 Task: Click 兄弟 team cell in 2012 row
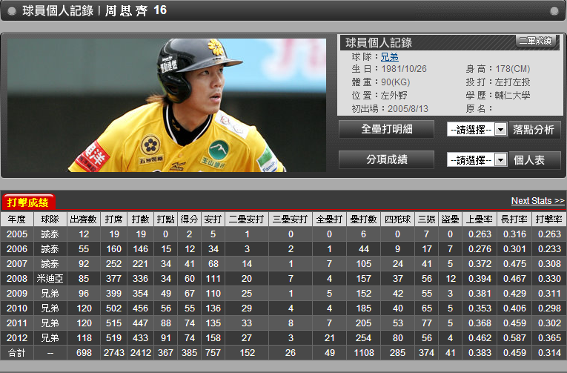tap(50, 338)
